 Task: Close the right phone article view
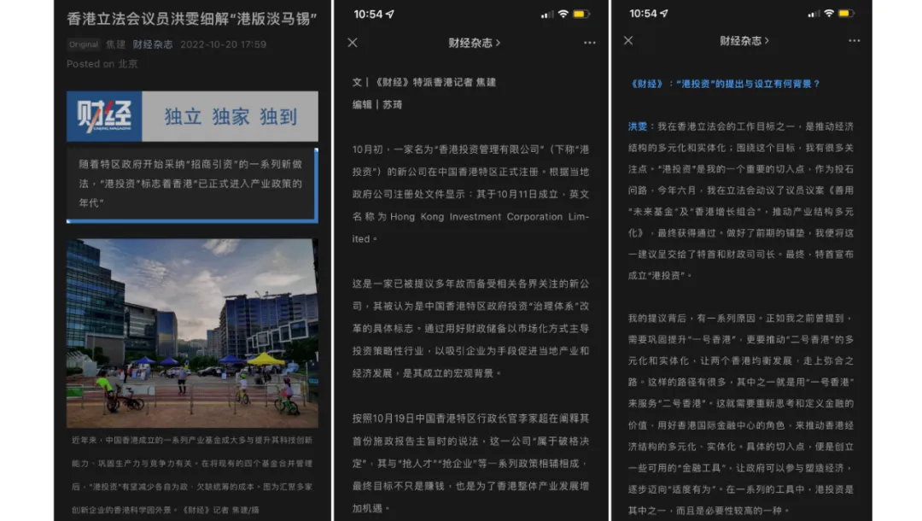coord(628,41)
